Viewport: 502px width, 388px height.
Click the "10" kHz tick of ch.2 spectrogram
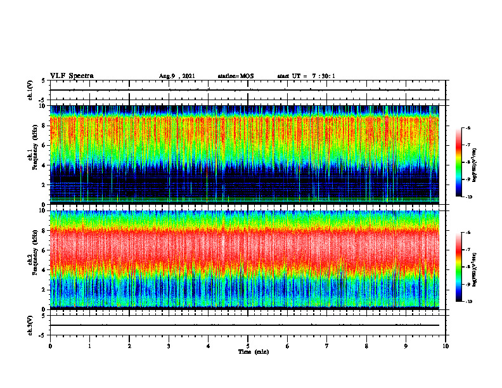pos(43,210)
